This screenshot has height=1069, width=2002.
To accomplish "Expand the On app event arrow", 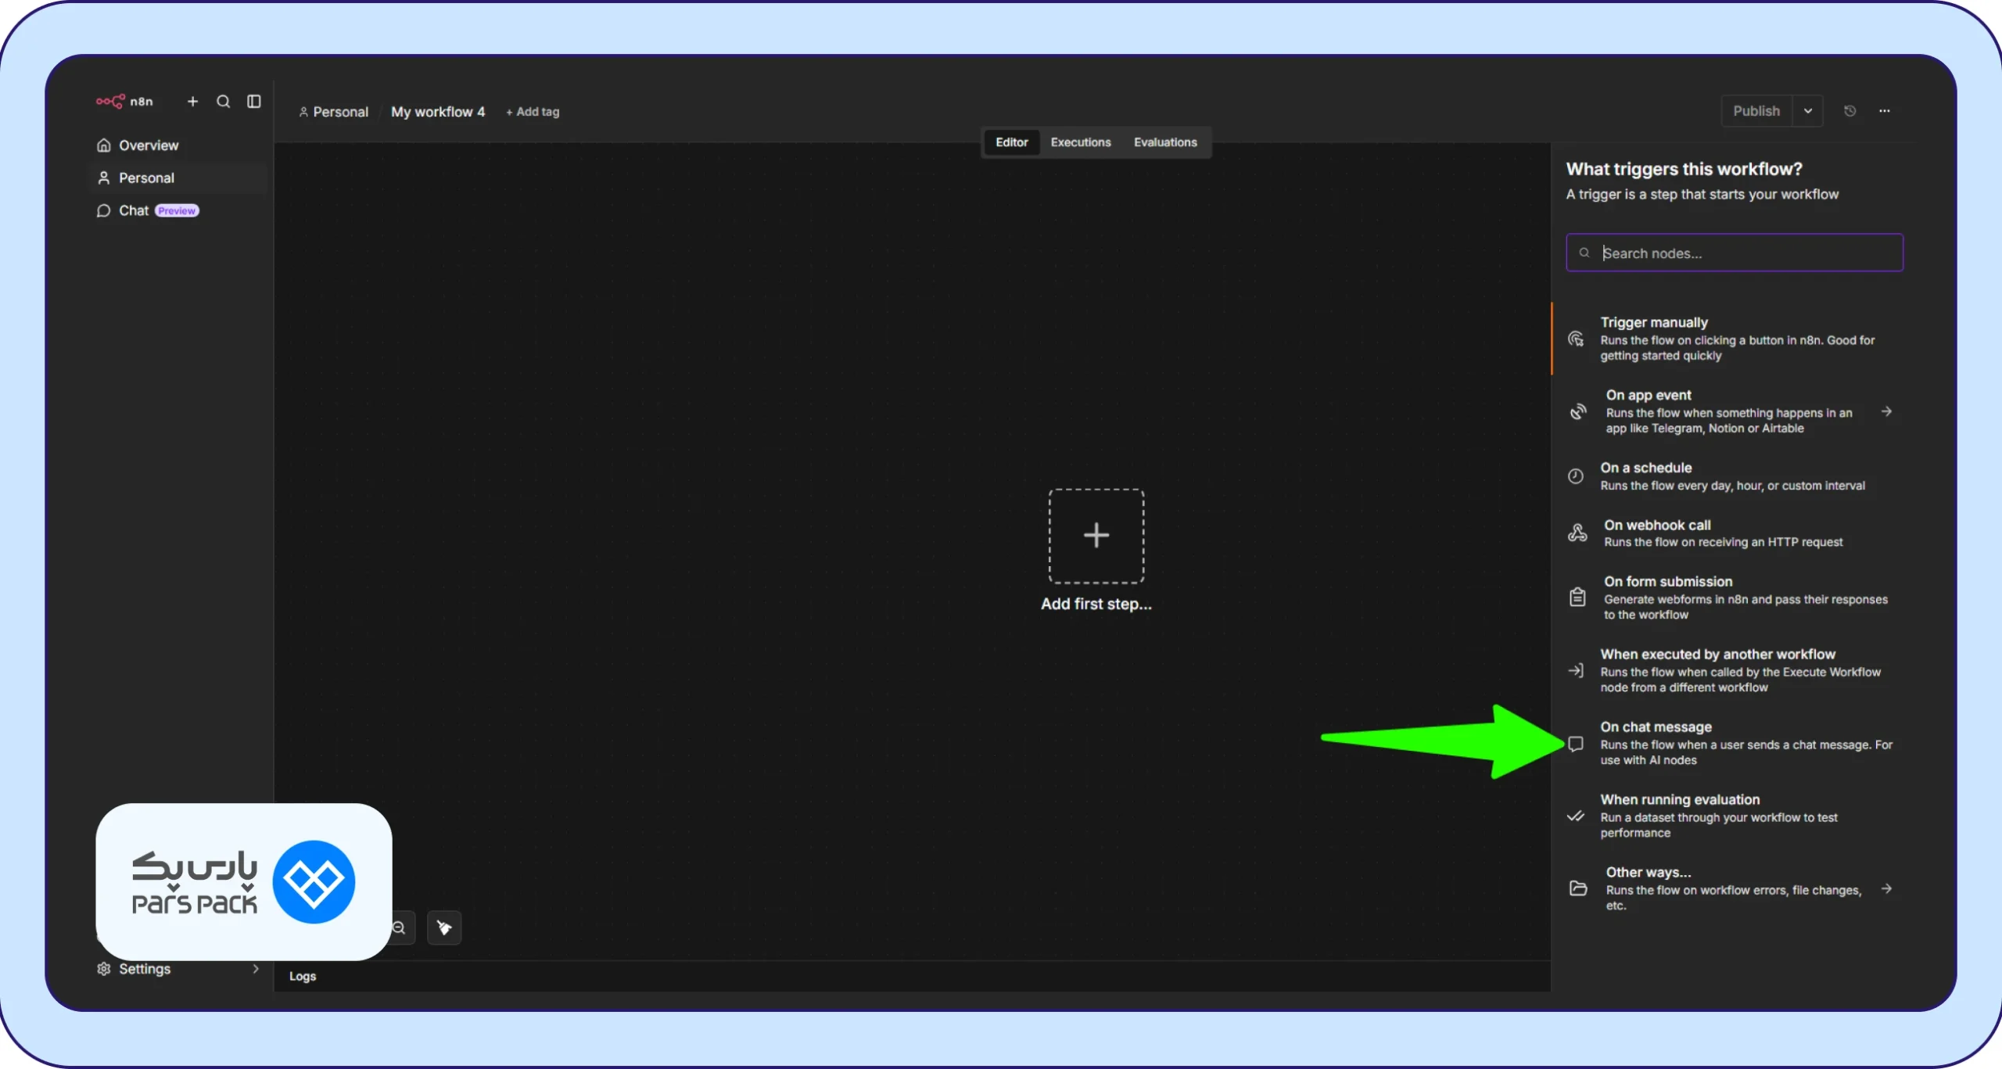I will 1886,411.
